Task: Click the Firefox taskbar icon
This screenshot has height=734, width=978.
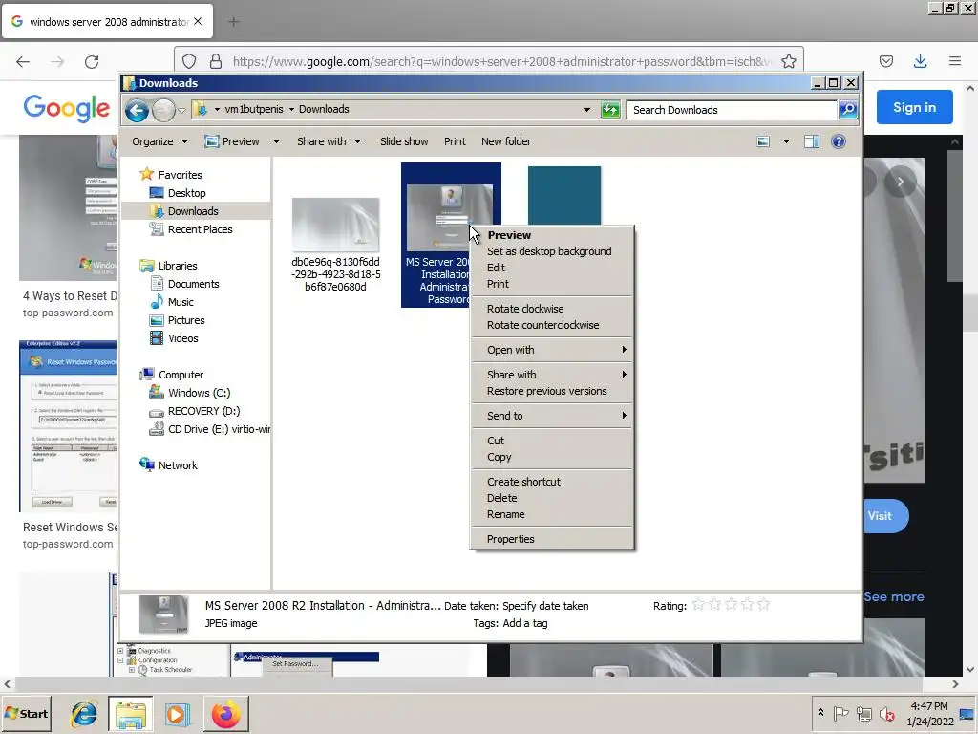Action: (x=225, y=714)
